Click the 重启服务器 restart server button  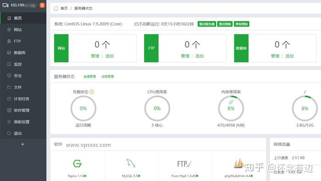(207, 24)
